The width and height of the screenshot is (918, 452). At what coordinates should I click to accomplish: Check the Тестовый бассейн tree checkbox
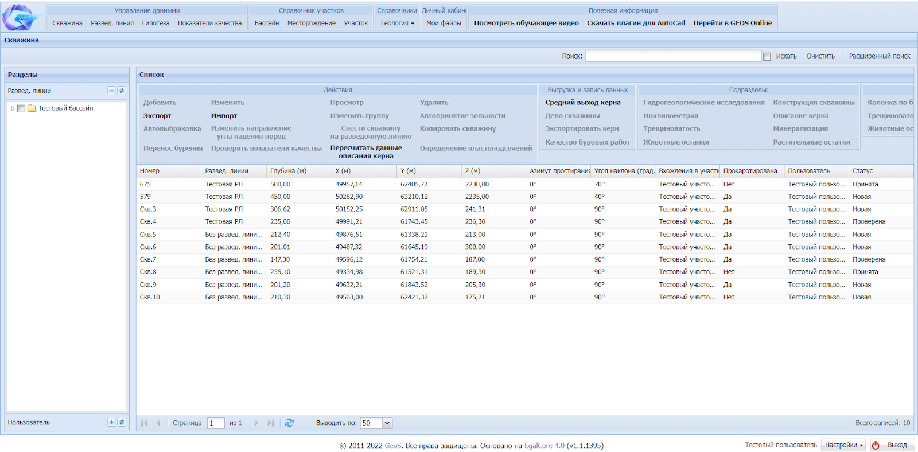pos(21,108)
